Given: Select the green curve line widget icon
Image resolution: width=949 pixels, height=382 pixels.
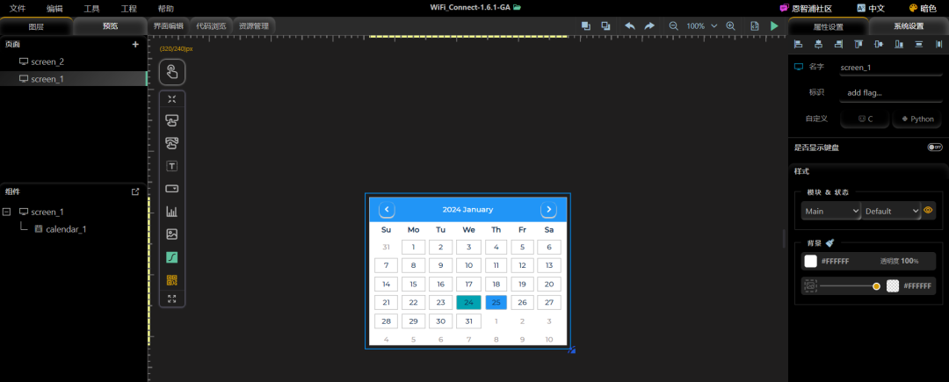Looking at the screenshot, I should (x=172, y=257).
